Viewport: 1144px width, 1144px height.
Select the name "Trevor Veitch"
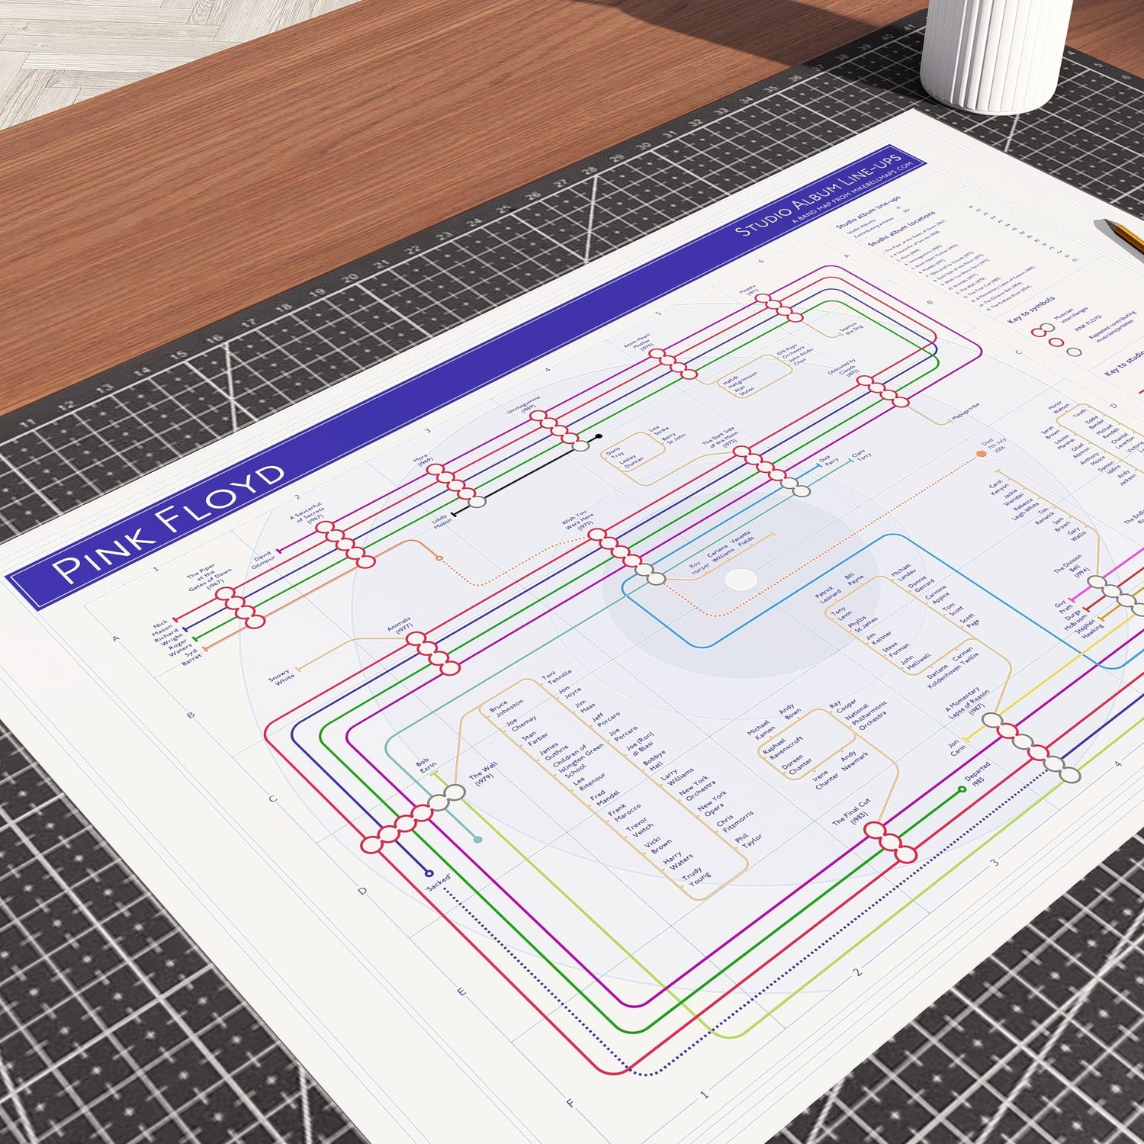(x=640, y=829)
